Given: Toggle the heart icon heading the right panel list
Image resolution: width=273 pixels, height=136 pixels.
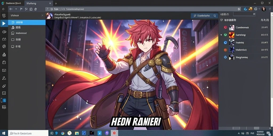Looking at the screenshot, I should coord(222,20).
